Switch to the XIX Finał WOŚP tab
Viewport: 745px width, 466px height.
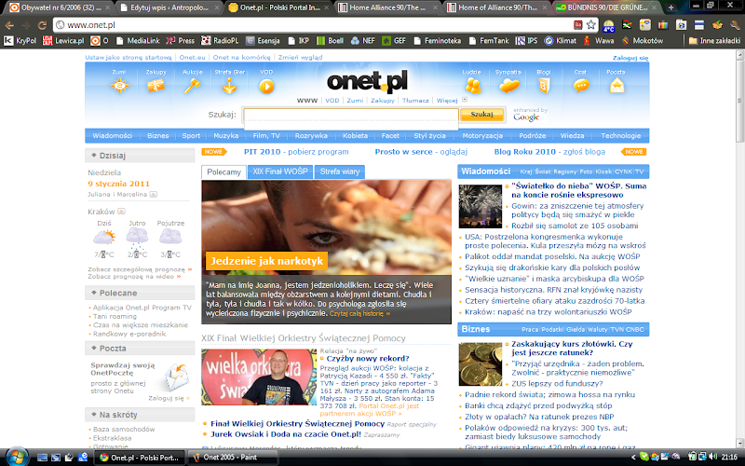click(x=280, y=171)
